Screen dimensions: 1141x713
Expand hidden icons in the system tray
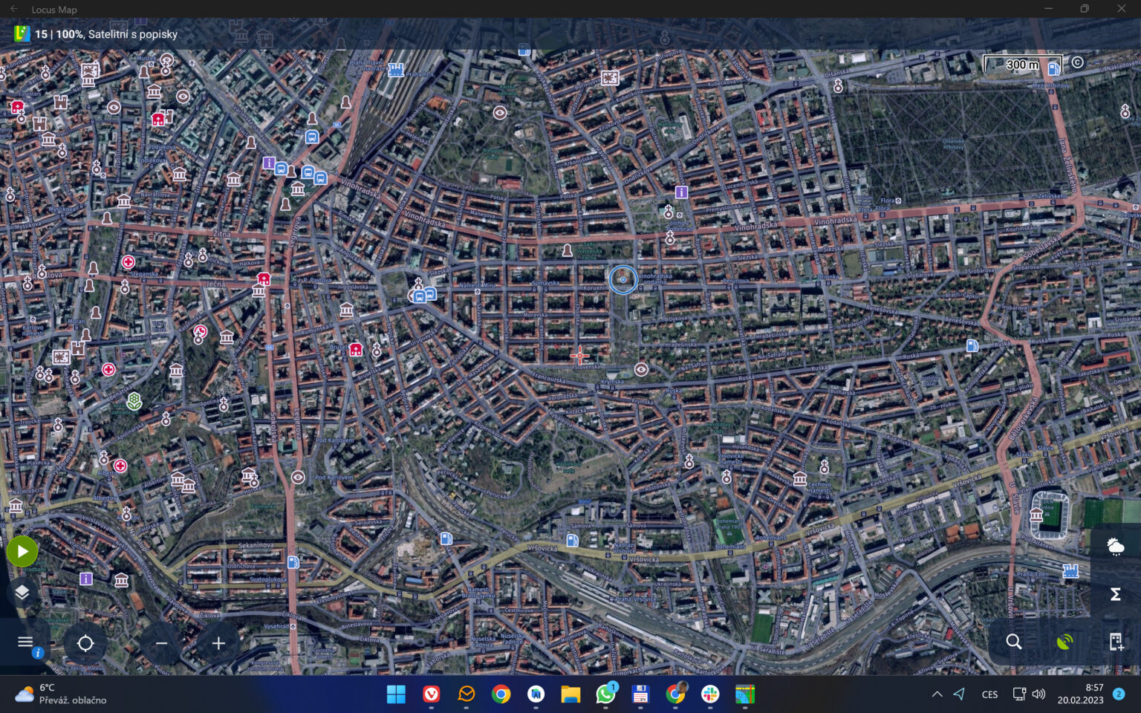[x=937, y=694]
